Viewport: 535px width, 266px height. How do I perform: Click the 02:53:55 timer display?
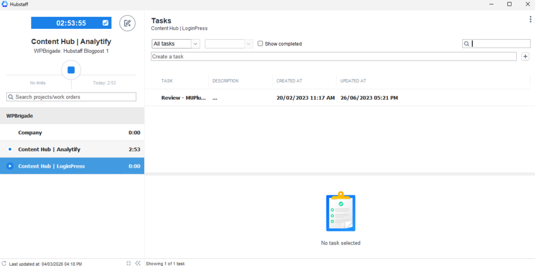(x=71, y=23)
